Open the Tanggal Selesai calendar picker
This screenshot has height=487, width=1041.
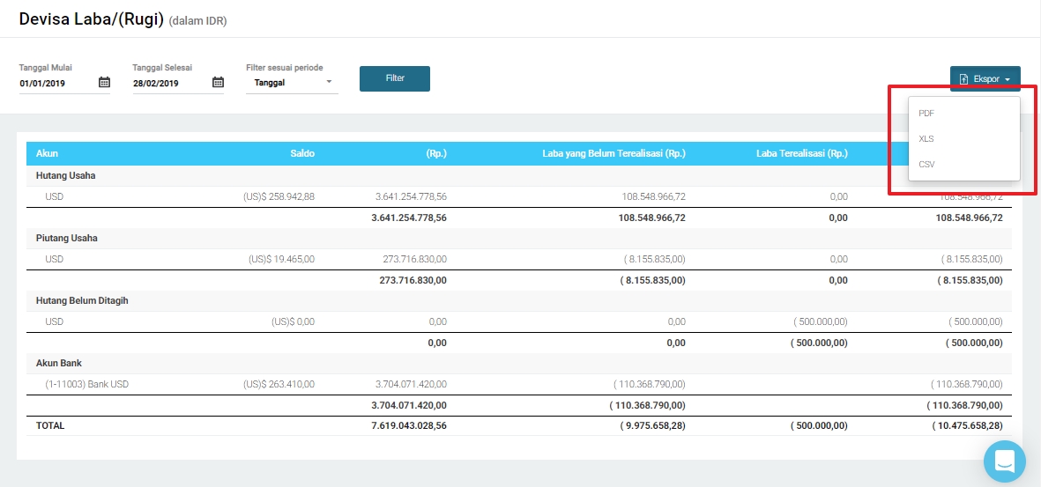[x=218, y=83]
